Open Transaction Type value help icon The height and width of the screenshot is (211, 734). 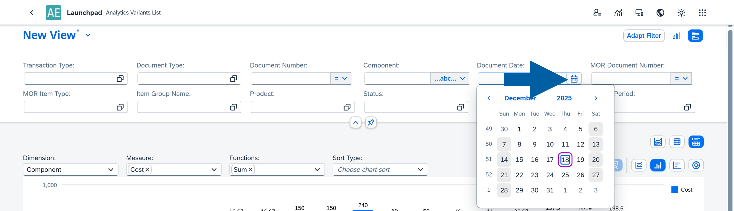click(x=120, y=78)
